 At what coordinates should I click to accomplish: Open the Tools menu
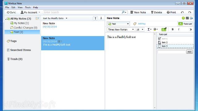pyautogui.click(x=28, y=7)
